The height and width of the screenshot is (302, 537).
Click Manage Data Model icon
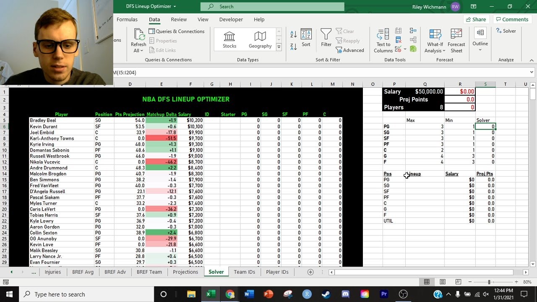pos(413,49)
